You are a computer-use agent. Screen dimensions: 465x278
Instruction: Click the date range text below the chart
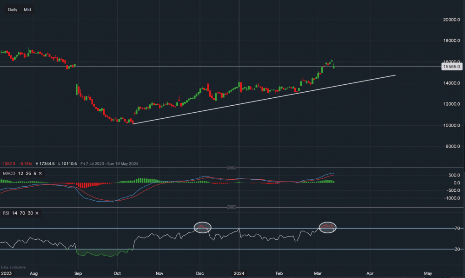[109, 163]
